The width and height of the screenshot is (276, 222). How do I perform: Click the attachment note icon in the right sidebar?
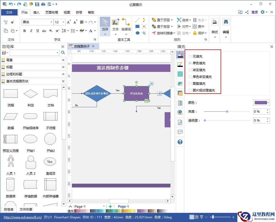click(x=180, y=122)
